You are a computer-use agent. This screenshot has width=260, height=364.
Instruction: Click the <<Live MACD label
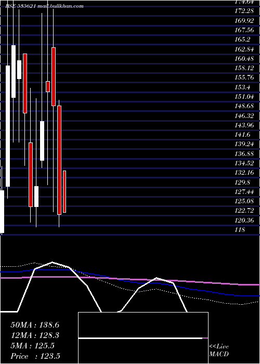219,350
